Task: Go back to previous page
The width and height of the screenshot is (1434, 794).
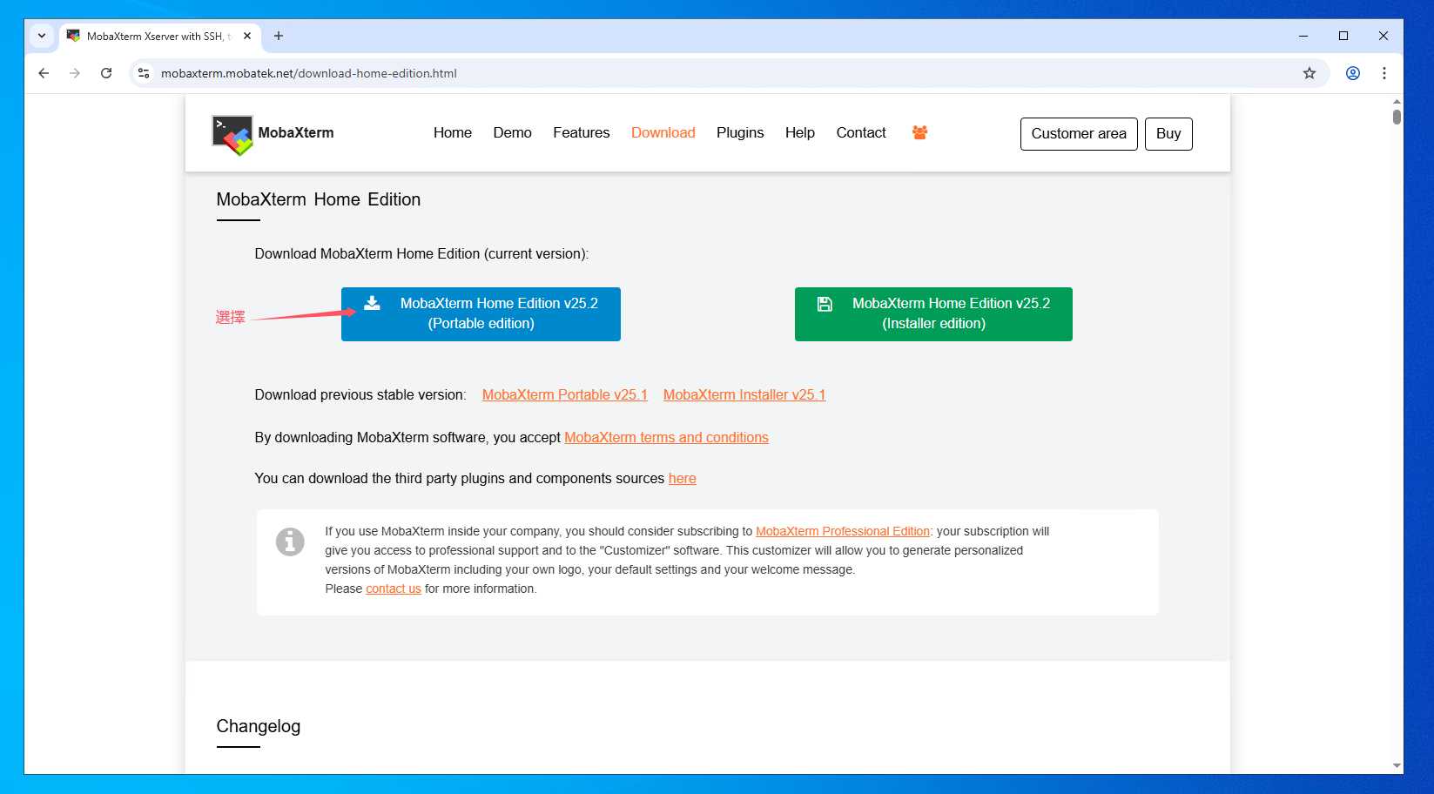Action: [44, 73]
